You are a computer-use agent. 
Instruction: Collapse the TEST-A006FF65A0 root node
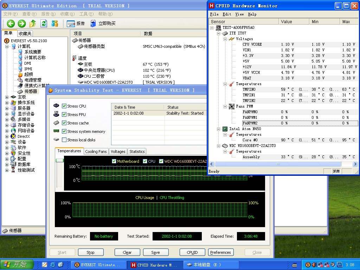click(212, 28)
